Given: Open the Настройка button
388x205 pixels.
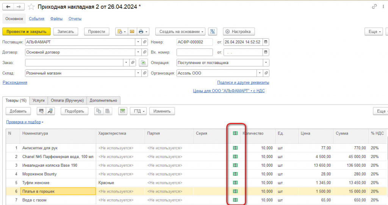Looking at the screenshot, I should click(x=239, y=31).
